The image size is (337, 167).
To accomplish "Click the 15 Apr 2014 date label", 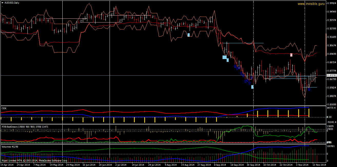I will coord(7,165).
